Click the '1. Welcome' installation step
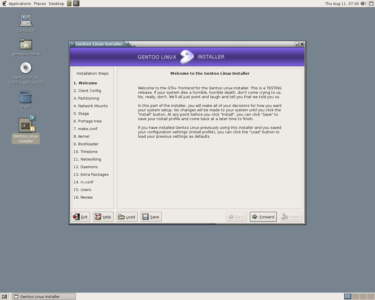The image size is (375, 300). 85,83
